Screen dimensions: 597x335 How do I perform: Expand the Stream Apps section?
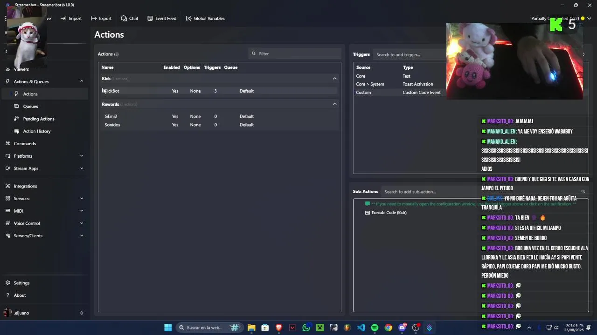82,168
